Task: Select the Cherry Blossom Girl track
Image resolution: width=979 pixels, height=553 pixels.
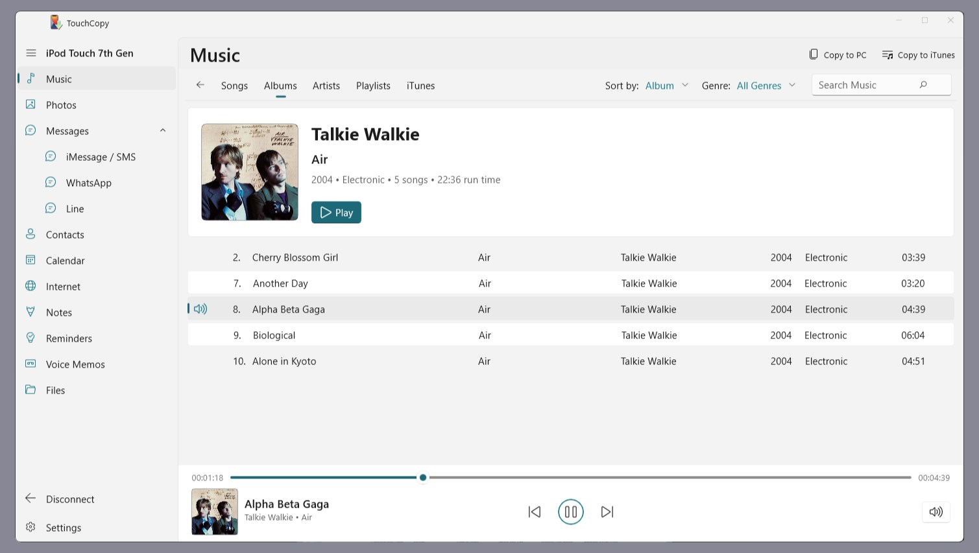Action: (x=571, y=257)
